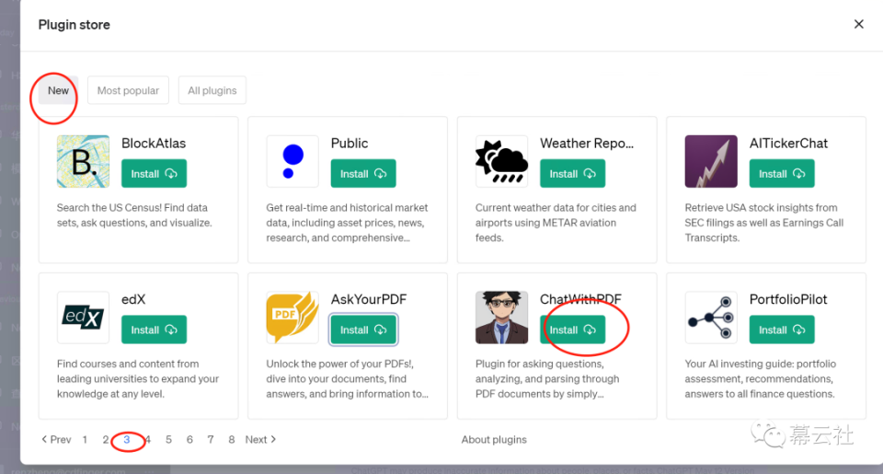Open page 2 of plugins
883x474 pixels.
tap(105, 439)
